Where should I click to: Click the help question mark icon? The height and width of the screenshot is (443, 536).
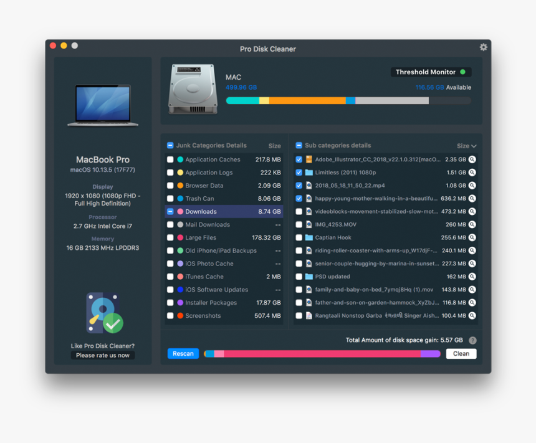472,340
